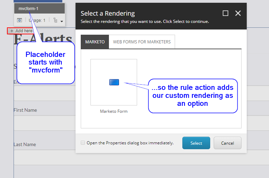The width and height of the screenshot is (269, 178).
Task: Select the parent hierarchy tree icon
Action: [55, 20]
